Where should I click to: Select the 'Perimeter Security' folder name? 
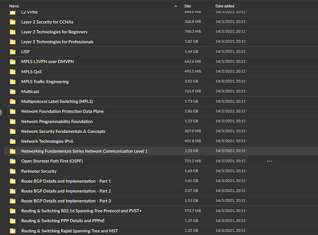tap(39, 171)
